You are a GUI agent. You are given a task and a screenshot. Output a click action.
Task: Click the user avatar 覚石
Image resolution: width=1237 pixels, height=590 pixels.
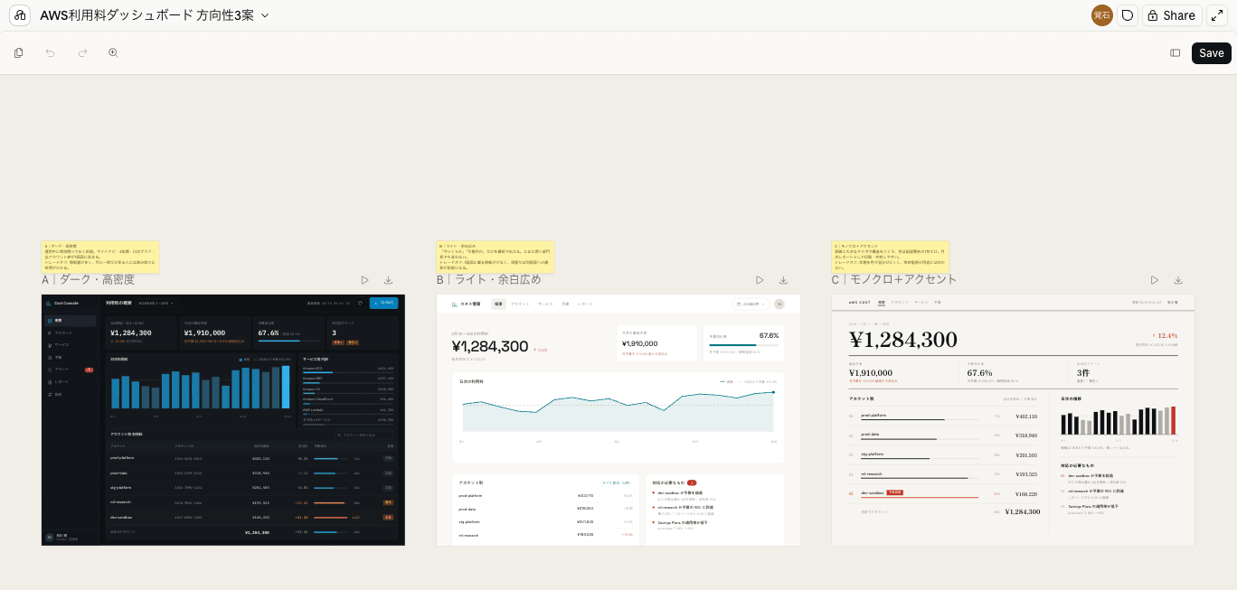click(1101, 15)
